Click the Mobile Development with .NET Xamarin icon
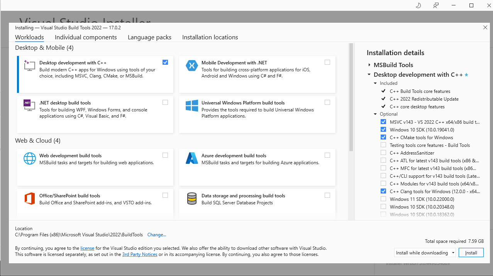Screen dimensions: 493x276 click(192, 66)
